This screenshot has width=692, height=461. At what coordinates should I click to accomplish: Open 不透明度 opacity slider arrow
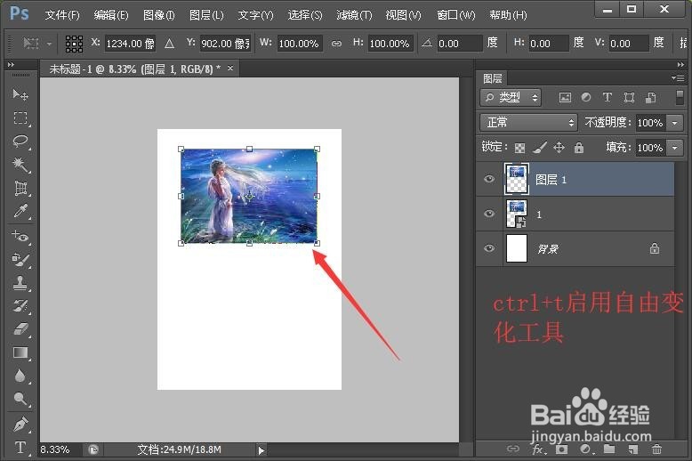(675, 123)
